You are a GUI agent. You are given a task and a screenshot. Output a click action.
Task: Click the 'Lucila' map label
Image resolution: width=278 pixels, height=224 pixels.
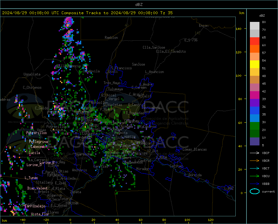pos(34,153)
